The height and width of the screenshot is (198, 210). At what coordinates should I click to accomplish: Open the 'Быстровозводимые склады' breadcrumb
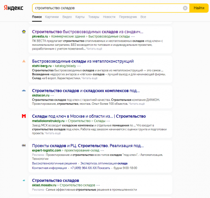tap(109, 36)
